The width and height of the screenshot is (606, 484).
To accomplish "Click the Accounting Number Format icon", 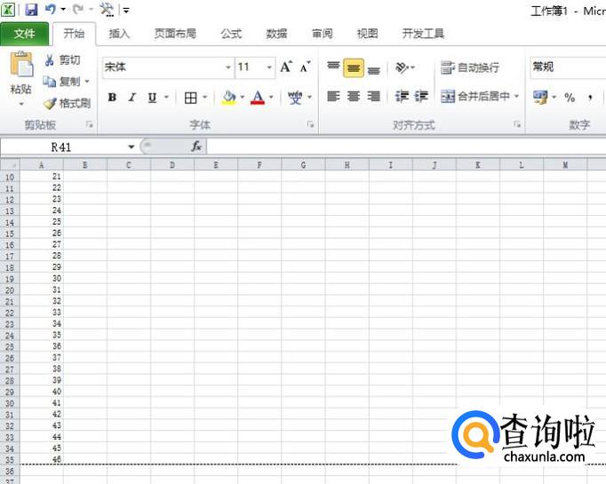I will pos(540,97).
